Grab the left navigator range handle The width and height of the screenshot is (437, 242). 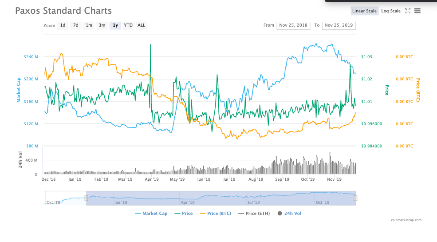click(x=86, y=198)
